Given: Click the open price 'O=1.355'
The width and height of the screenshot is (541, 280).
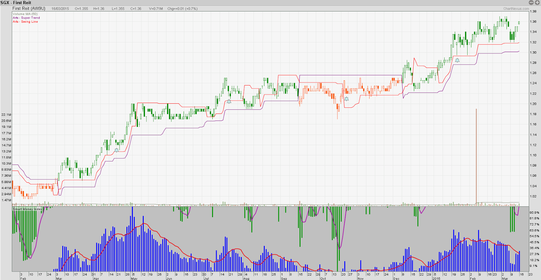Looking at the screenshot, I should coord(81,9).
